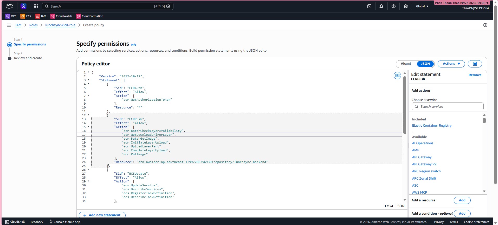Open the CloudWatch shortcut in favorites bar
Viewport: 499px width, 225px height.
(61, 16)
